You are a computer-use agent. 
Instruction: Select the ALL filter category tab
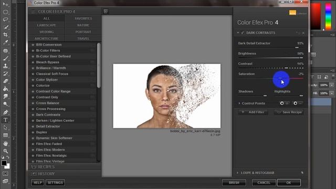[x=46, y=18]
